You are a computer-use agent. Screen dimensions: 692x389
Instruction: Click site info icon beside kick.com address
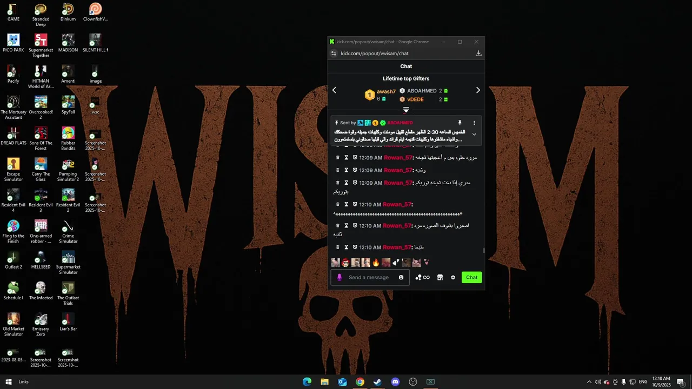click(334, 53)
